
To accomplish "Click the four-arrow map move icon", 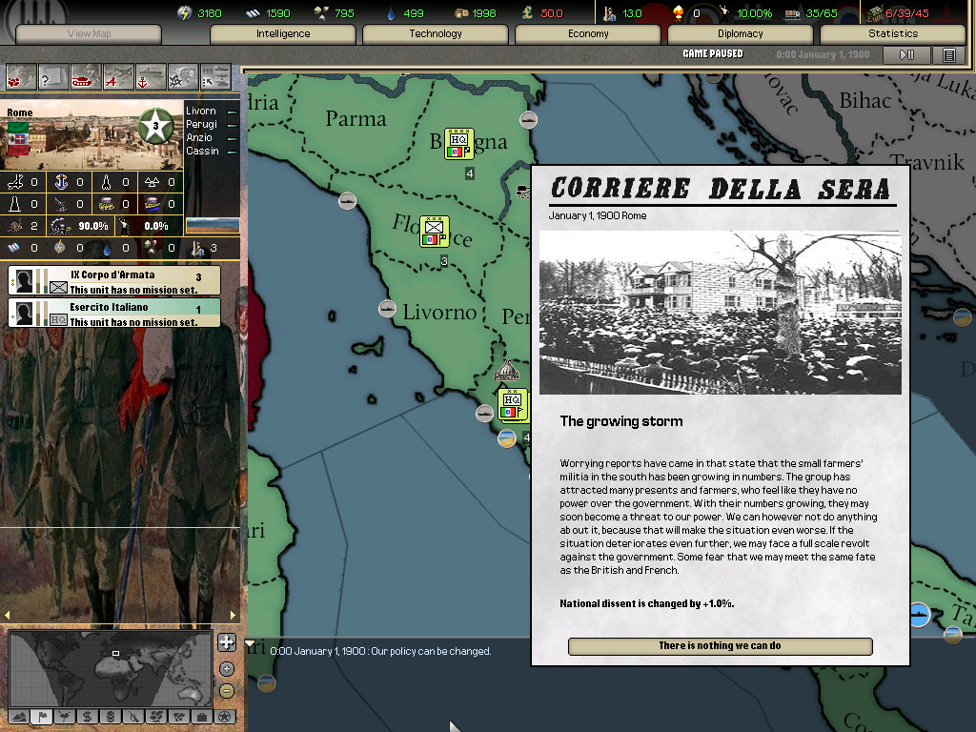I will coord(226,642).
